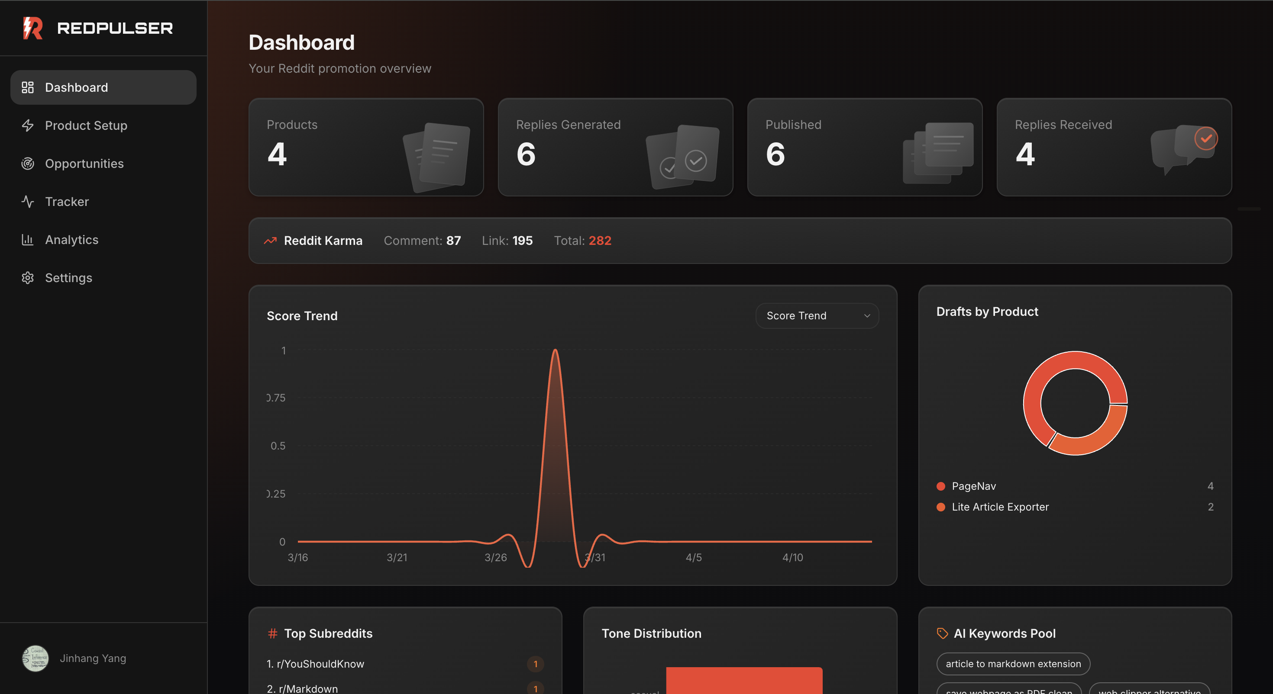Click the Lite Article Exporter legend entry
Viewport: 1273px width, 694px height.
click(x=1000, y=507)
